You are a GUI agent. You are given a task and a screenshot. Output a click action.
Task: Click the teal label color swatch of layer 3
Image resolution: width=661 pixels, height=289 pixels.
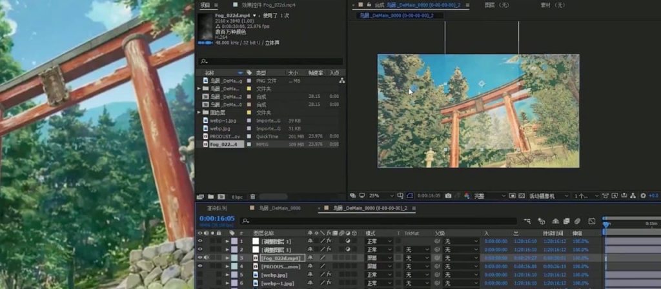pos(234,258)
